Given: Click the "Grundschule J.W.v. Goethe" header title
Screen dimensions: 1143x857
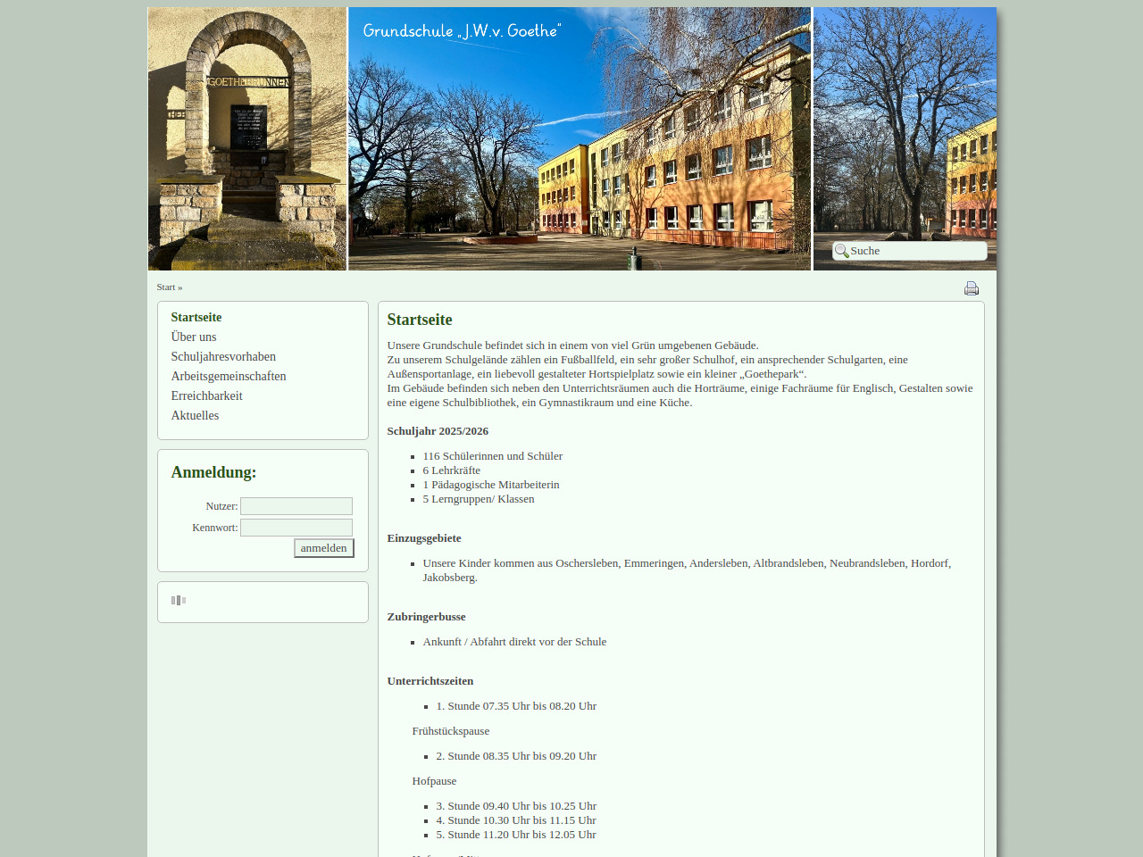Looking at the screenshot, I should 462,31.
